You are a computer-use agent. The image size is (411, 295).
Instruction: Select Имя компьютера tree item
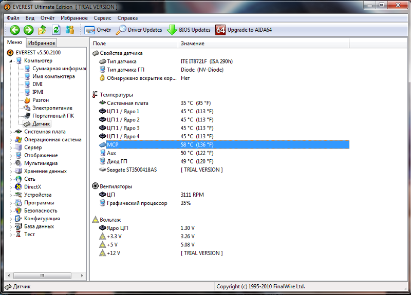(53, 76)
